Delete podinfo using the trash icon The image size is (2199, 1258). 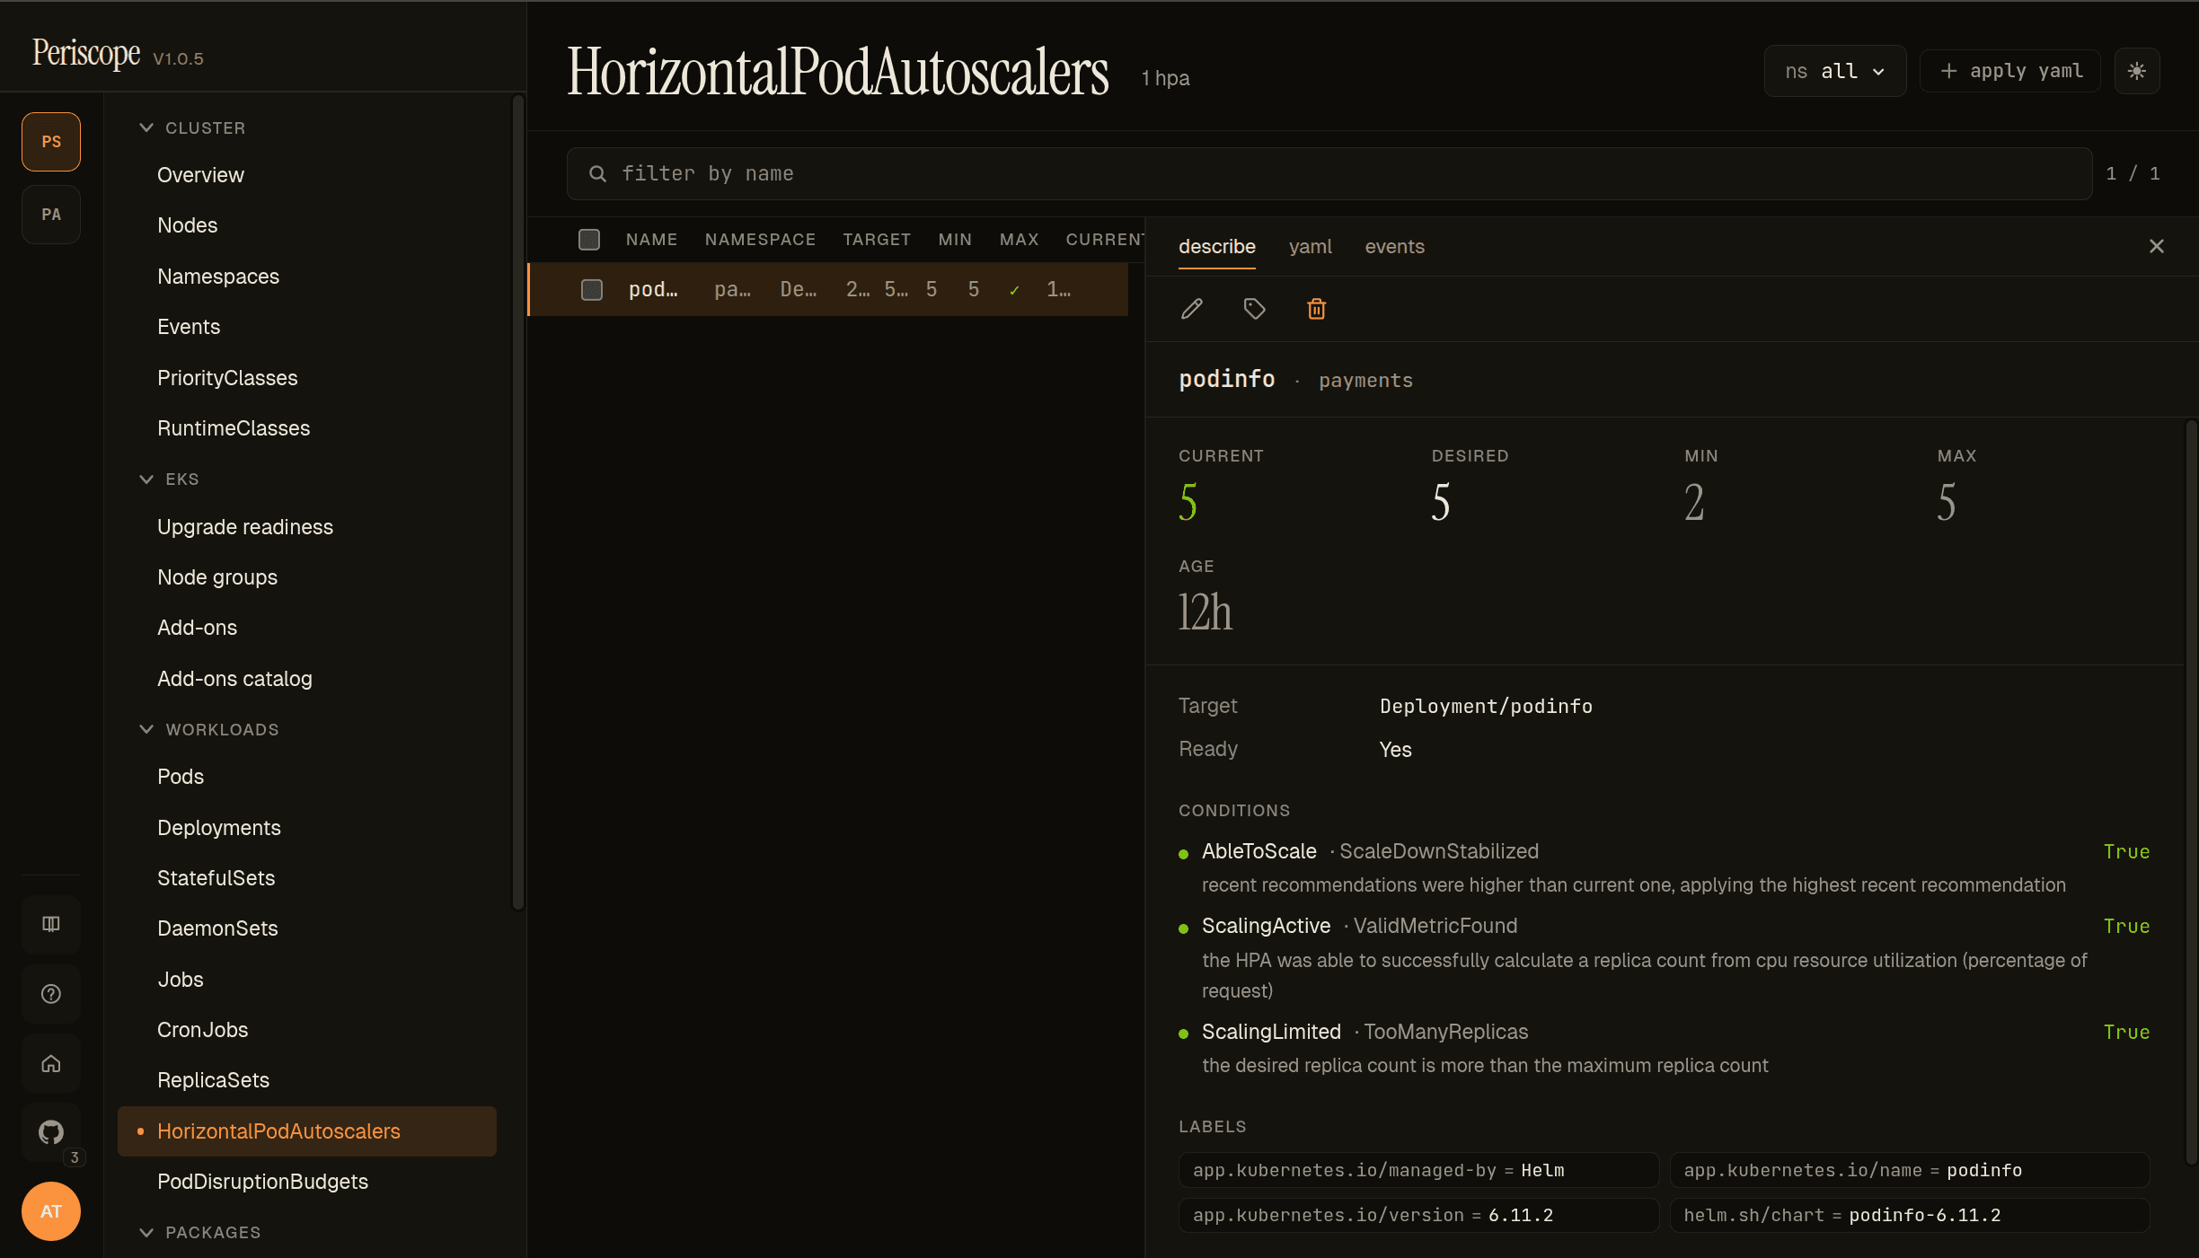pos(1316,309)
